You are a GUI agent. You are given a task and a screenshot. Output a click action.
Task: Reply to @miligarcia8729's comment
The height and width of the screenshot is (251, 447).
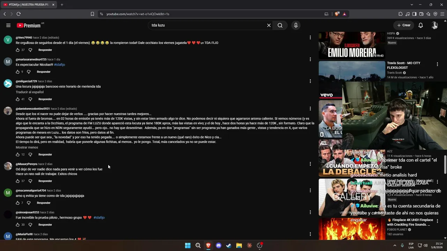click(45, 99)
